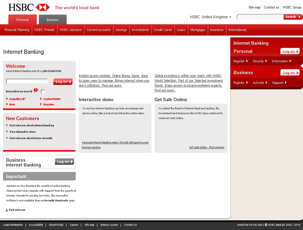This screenshot has height=230, width=303.
Task: Click the HSBC hexagon logo icon
Action: (x=43, y=7)
